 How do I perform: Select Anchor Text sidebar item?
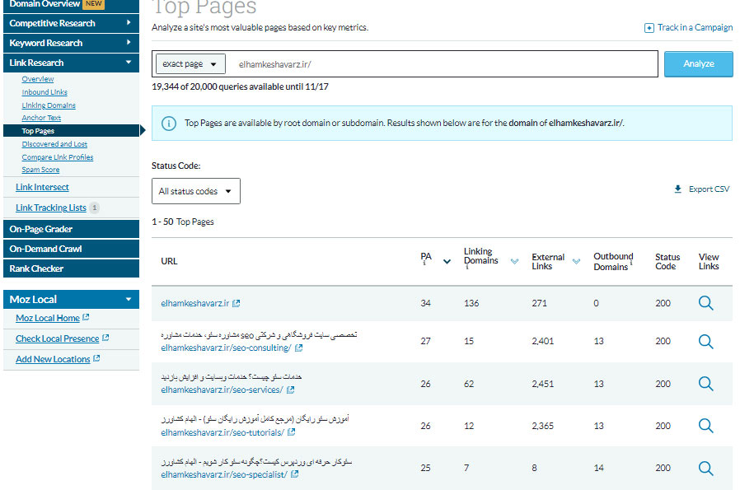(x=41, y=118)
